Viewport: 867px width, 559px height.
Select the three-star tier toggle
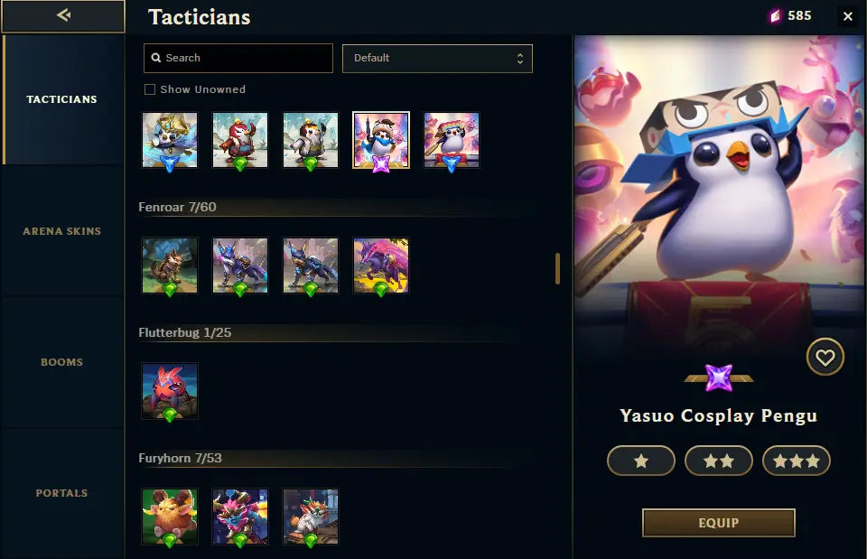[797, 461]
